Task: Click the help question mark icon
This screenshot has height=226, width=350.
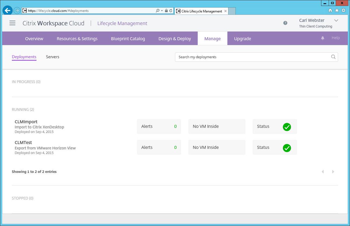Action: pyautogui.click(x=285, y=23)
